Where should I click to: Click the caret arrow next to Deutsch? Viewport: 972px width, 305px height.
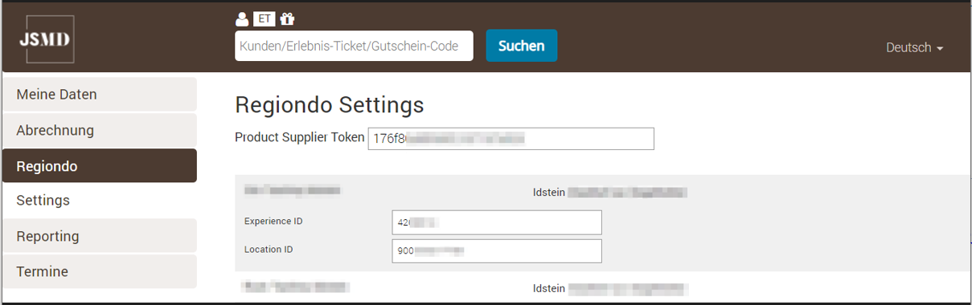(x=939, y=48)
